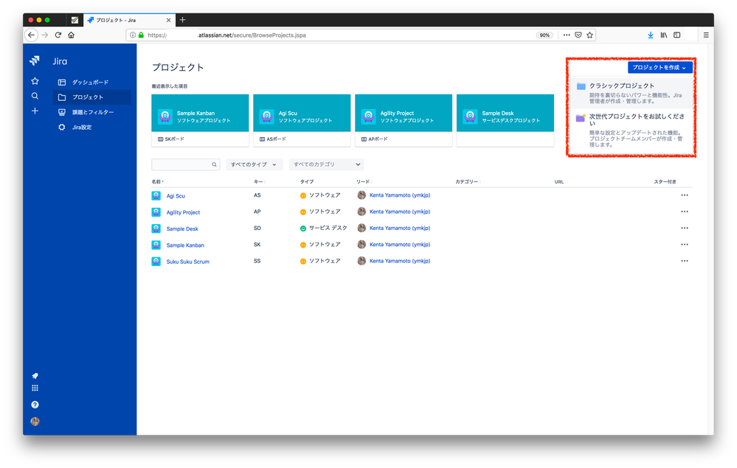Open ダッシュボード in the sidebar
Viewport: 737px width, 468px height.
tap(91, 82)
